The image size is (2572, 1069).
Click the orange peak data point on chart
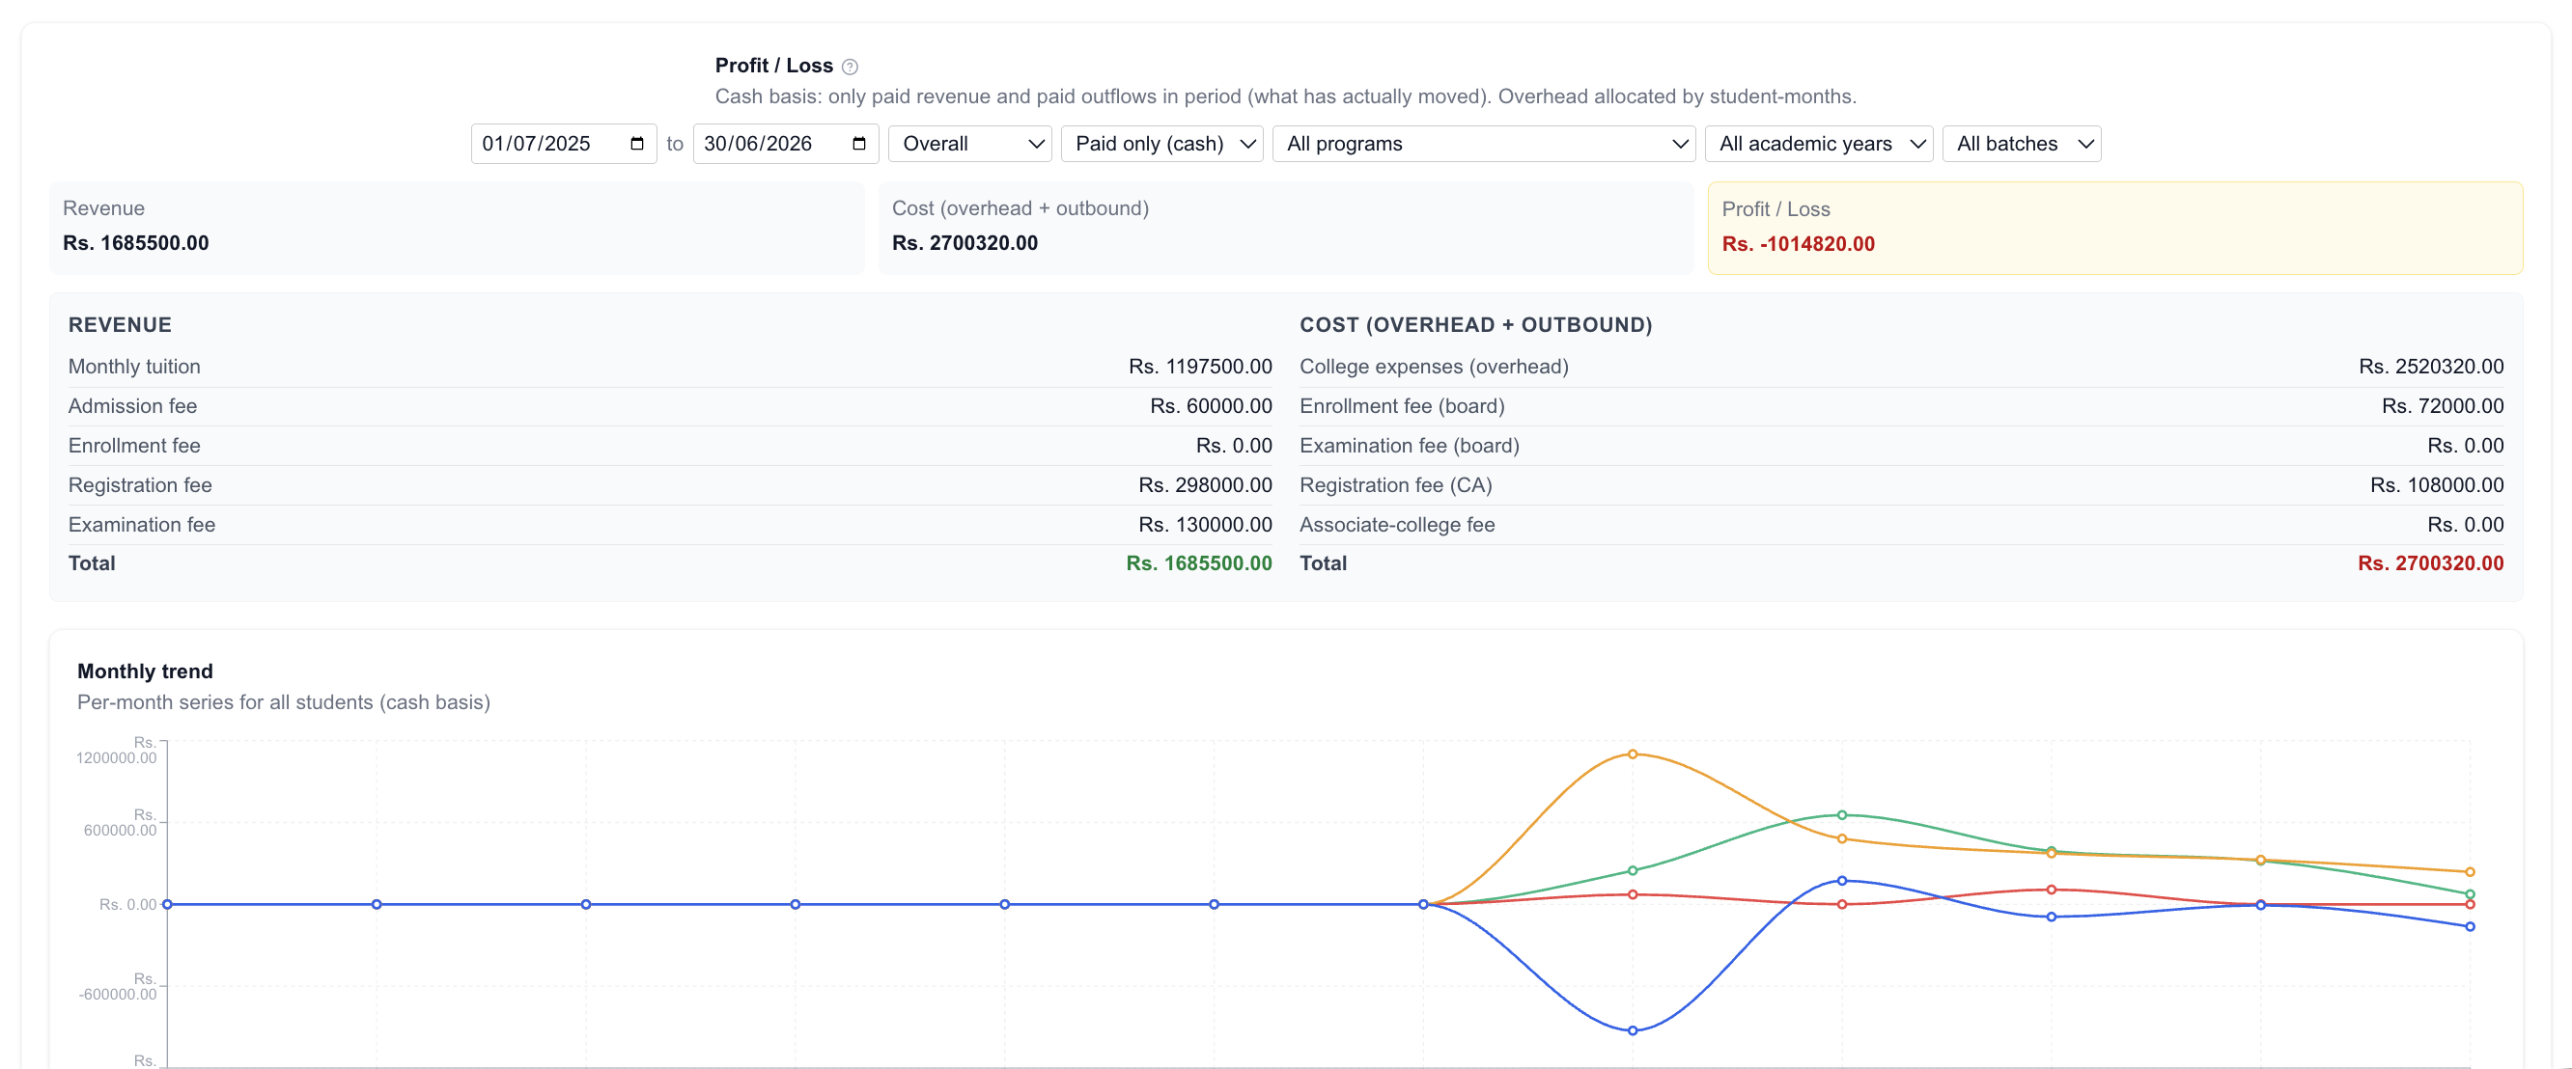(x=1633, y=754)
